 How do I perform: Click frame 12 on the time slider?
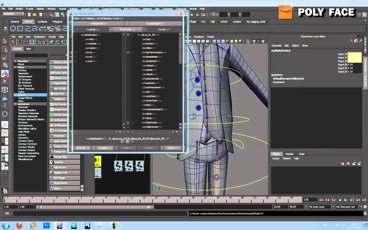pos(144,200)
